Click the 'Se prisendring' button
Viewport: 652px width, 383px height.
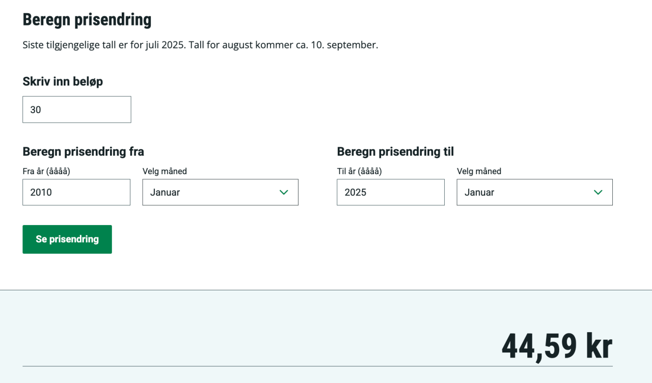tap(67, 239)
